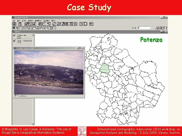
Task: Click Zoom to Active Themes button
Action: pyautogui.click(x=59, y=24)
